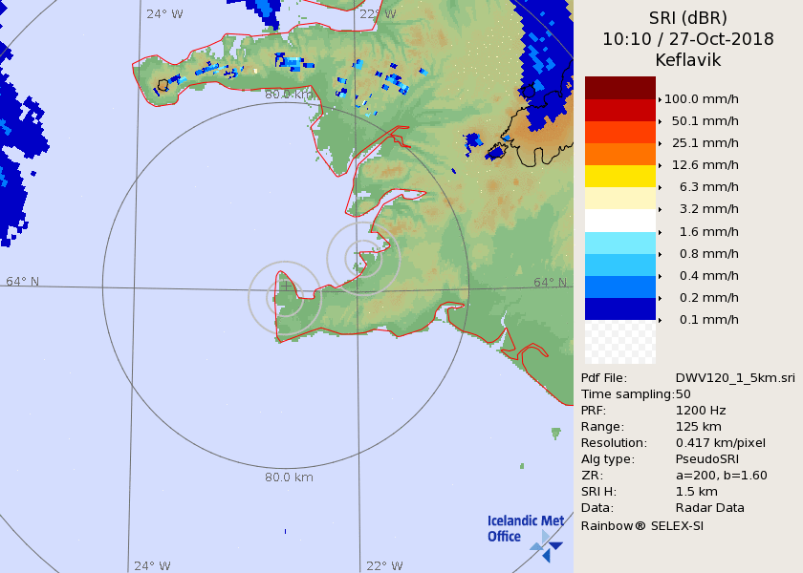Click the 6.3 mm/h legend label
This screenshot has height=573, width=803.
(x=705, y=187)
